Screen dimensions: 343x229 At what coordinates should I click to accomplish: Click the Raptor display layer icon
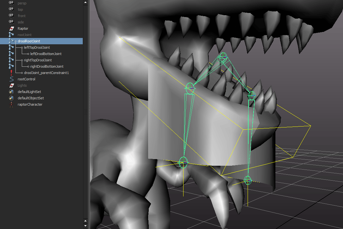pyautogui.click(x=11, y=28)
